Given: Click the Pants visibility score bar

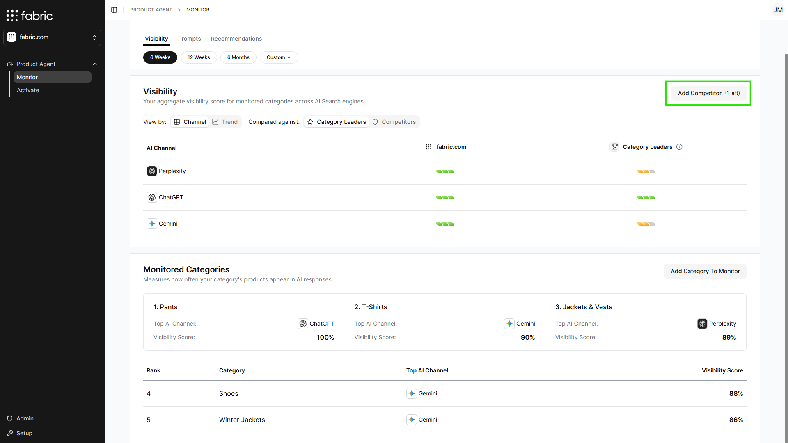Looking at the screenshot, I should click(x=325, y=337).
